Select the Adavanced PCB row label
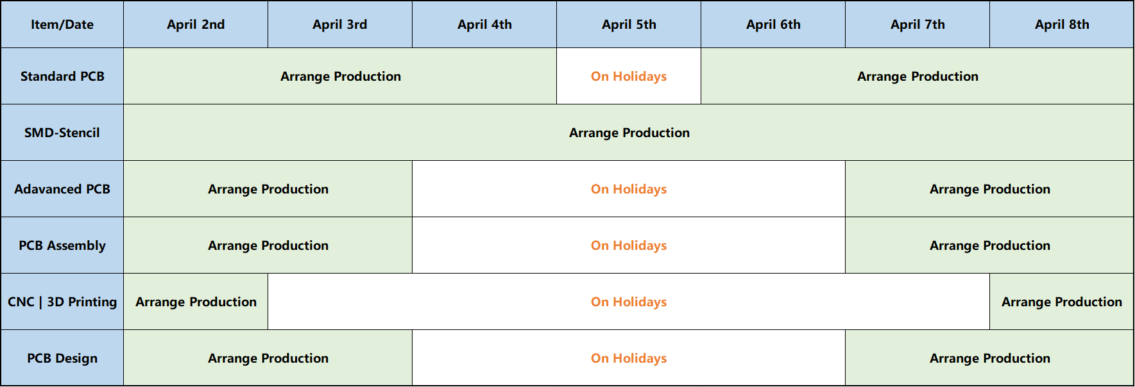The image size is (1135, 387). pyautogui.click(x=62, y=189)
